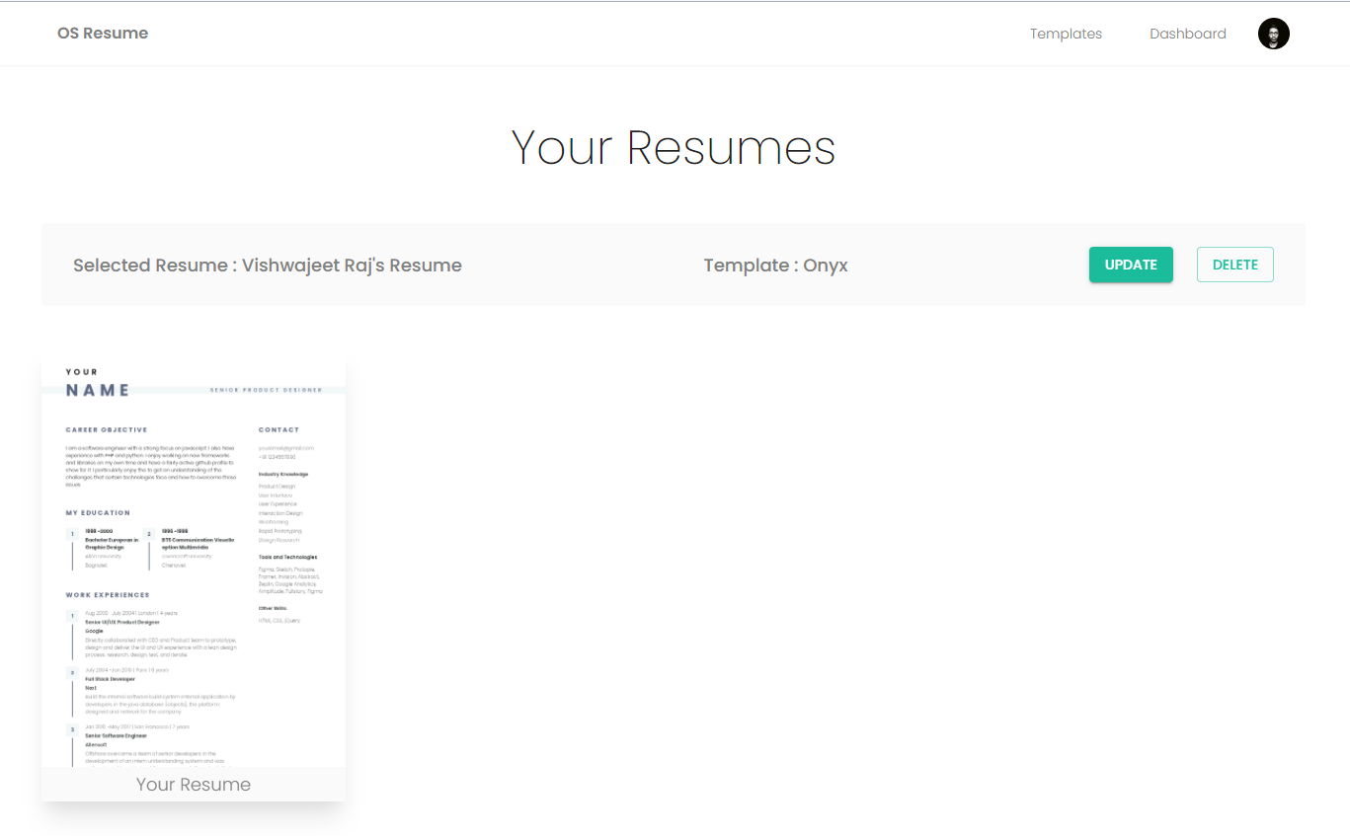Click the OS Resume logo
Screen dimensions: 1350x836
(103, 34)
